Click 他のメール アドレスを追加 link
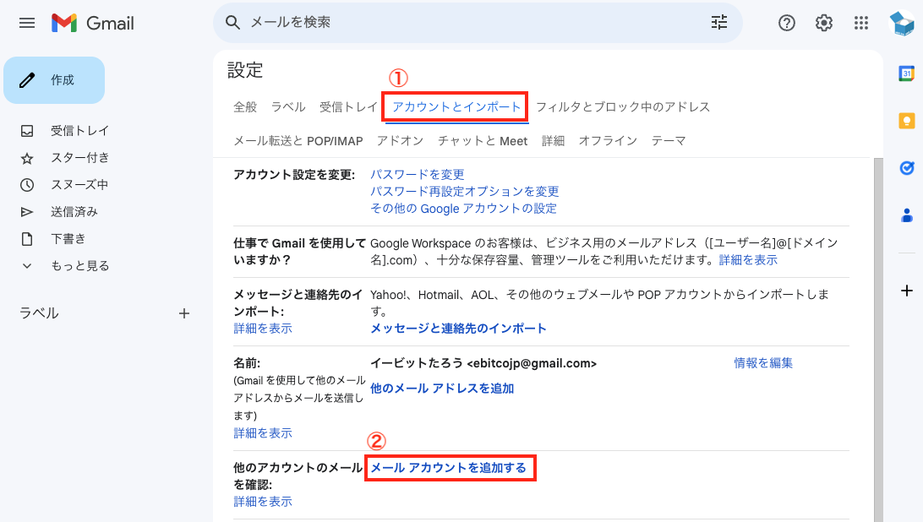The image size is (923, 522). [442, 389]
